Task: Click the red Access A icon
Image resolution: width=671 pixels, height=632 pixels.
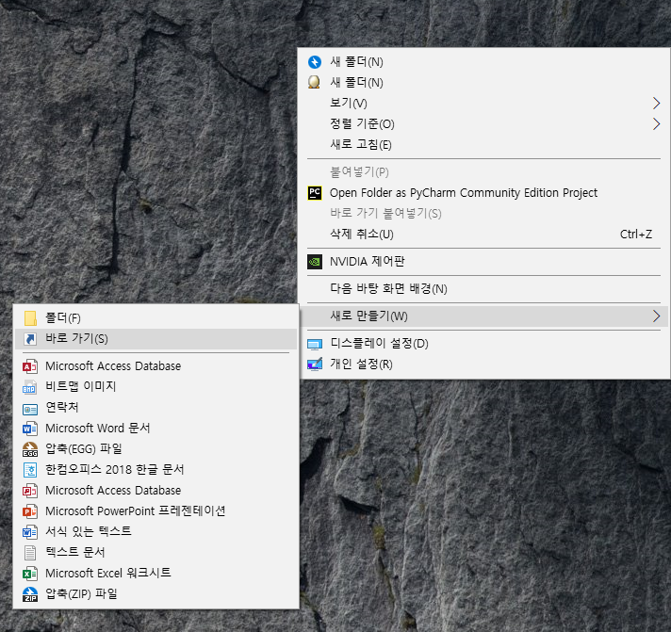Action: [30, 366]
